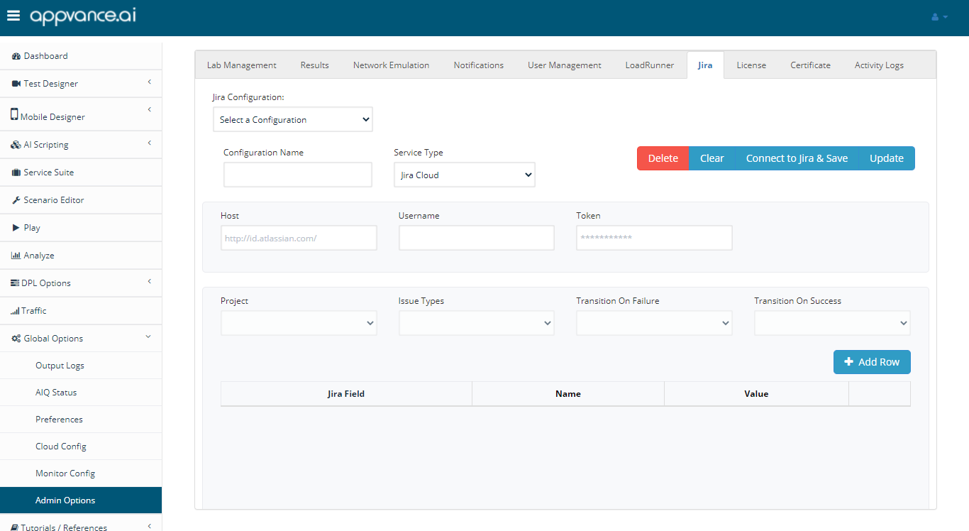Open the Transition On Failure dropdown
The image size is (969, 531).
[654, 323]
